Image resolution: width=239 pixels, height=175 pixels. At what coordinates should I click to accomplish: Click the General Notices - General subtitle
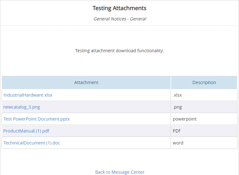[119, 19]
